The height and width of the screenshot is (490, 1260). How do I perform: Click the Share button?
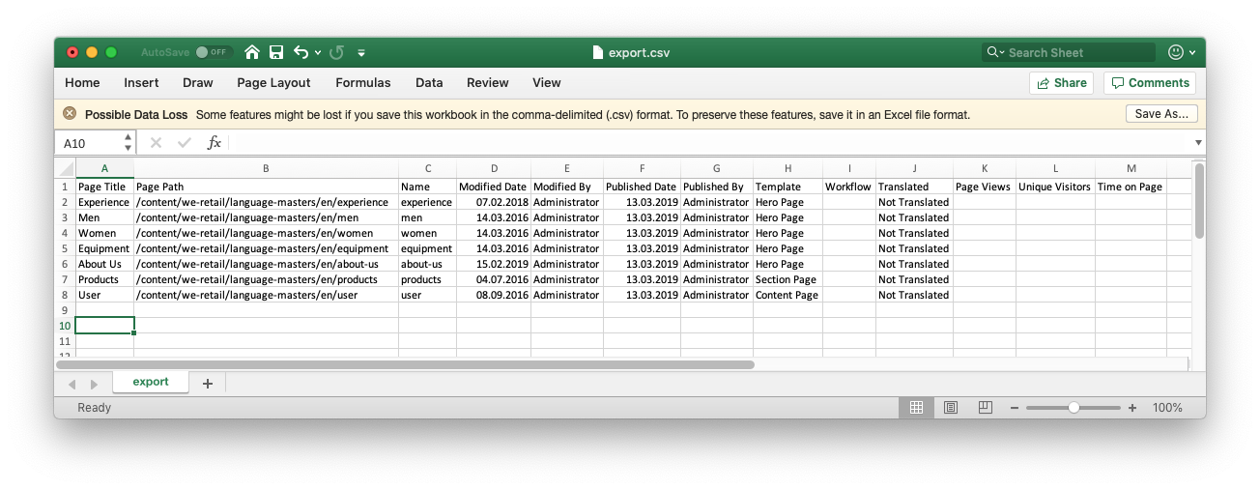click(x=1061, y=83)
